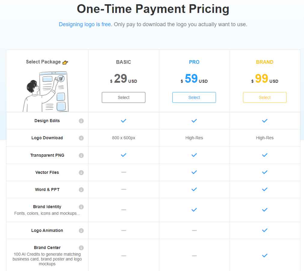Viewport: 304px width, 271px height.
Task: Open the Word & PPT info icon
Action: 81,189
